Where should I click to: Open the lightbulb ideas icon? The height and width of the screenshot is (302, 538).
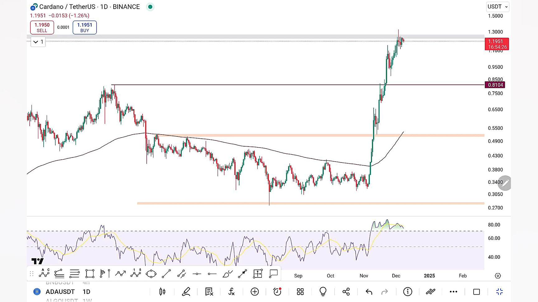323,291
